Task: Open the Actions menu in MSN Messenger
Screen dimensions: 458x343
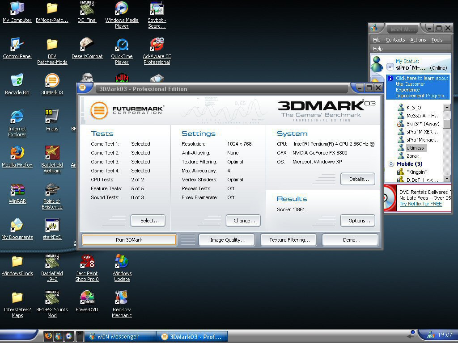Action: coord(418,40)
